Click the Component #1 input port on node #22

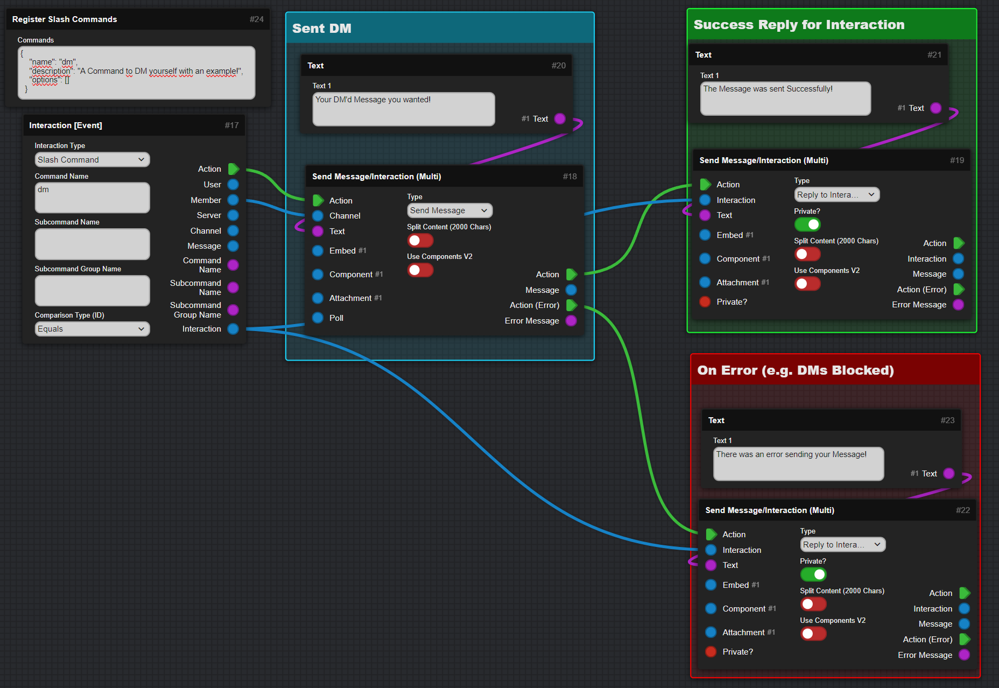click(x=711, y=609)
